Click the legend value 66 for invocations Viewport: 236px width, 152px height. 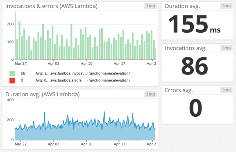(23, 73)
